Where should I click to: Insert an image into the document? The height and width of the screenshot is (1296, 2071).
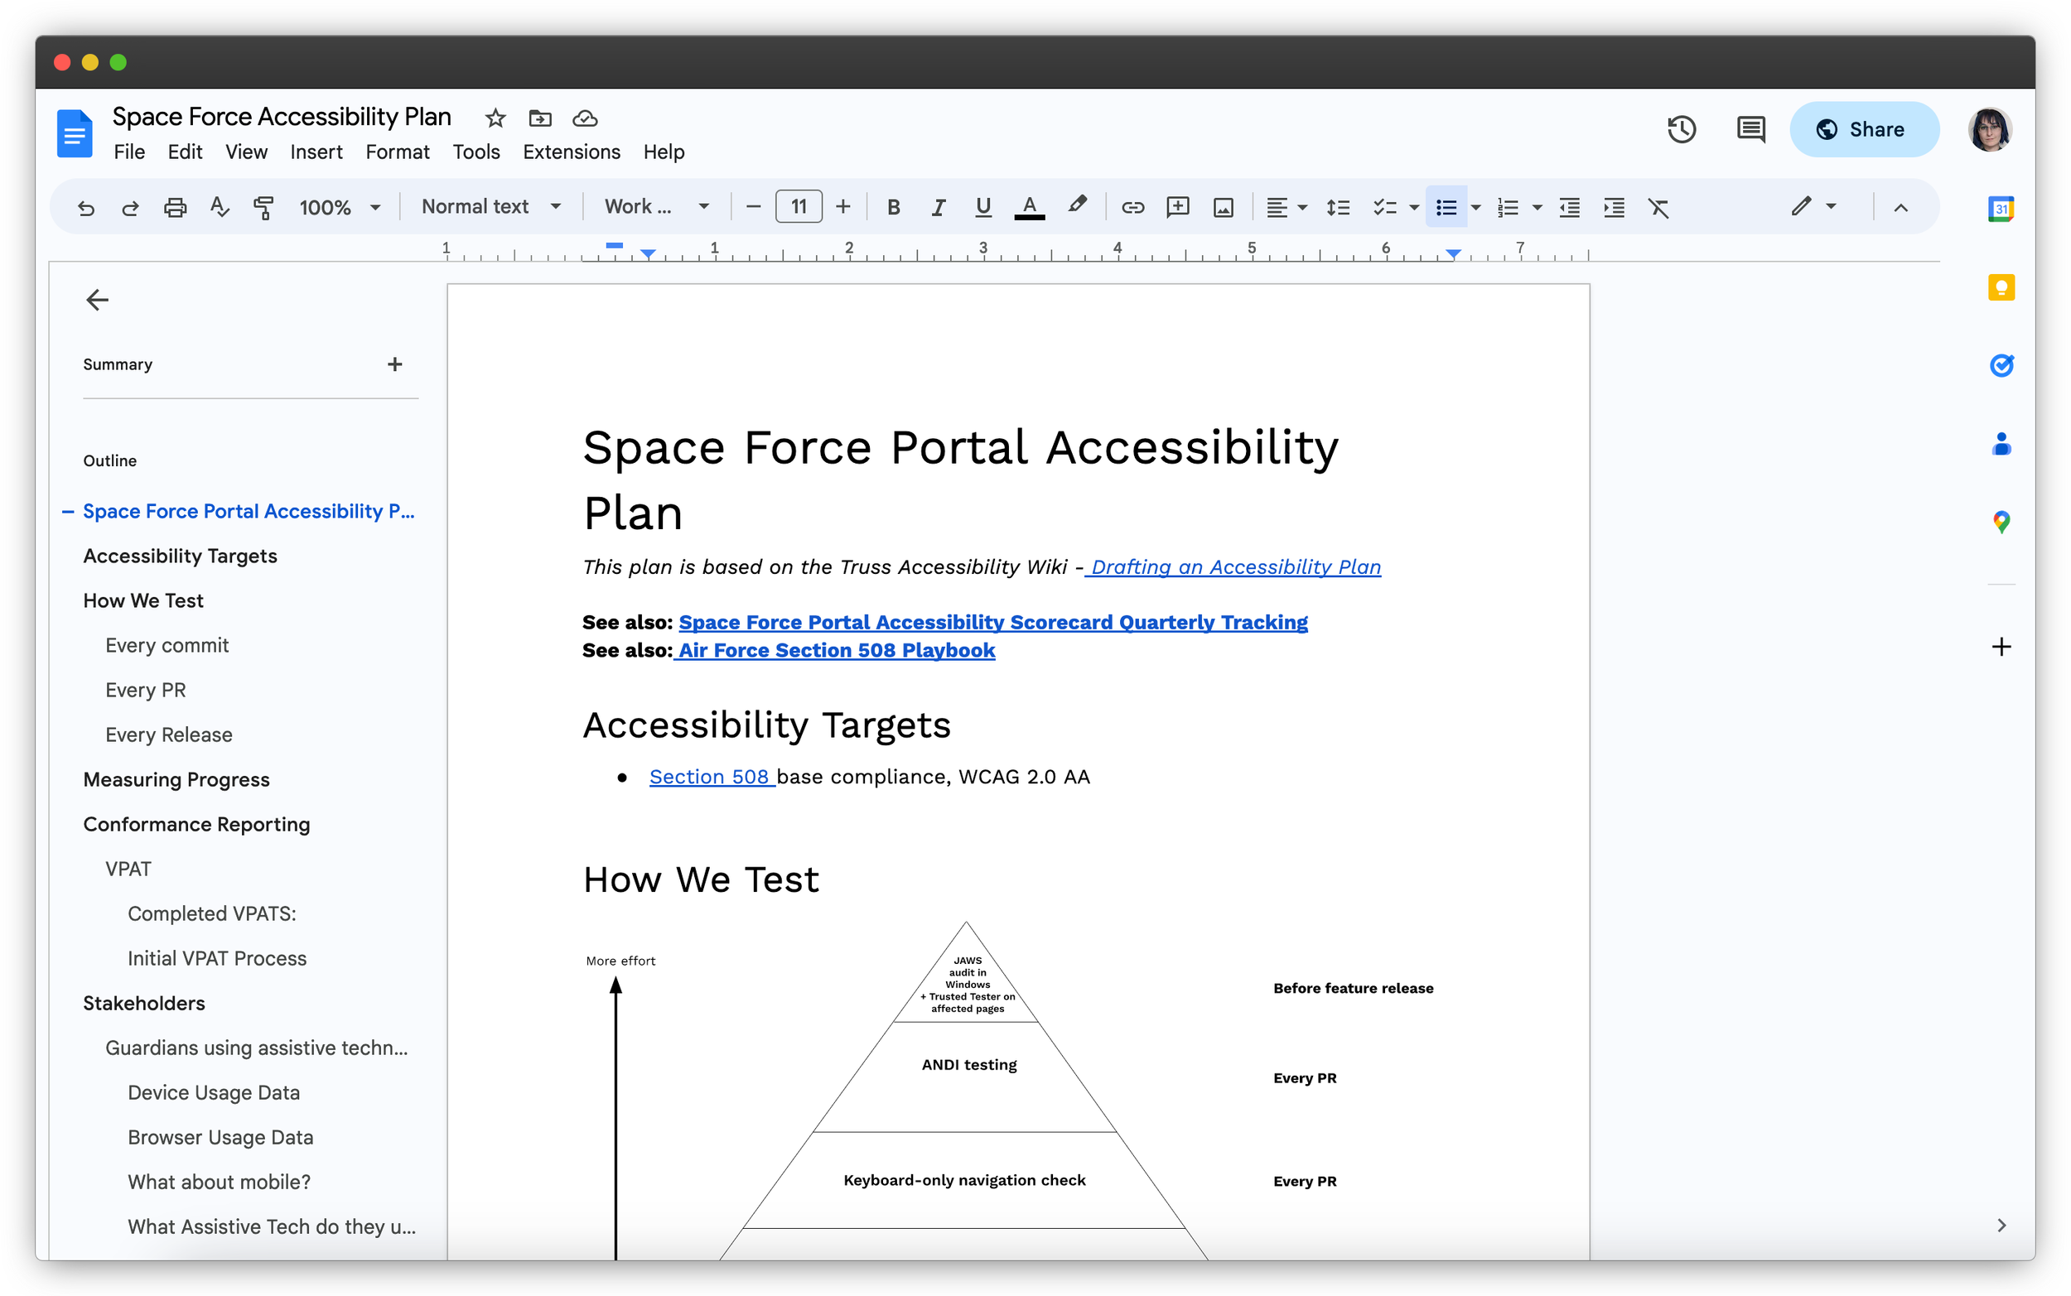point(1224,206)
